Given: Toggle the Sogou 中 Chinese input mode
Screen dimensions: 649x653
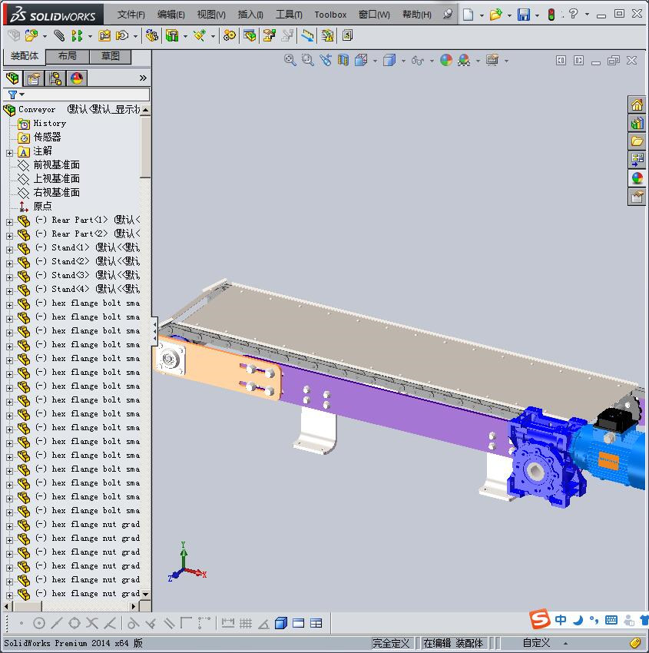Looking at the screenshot, I should pyautogui.click(x=561, y=620).
